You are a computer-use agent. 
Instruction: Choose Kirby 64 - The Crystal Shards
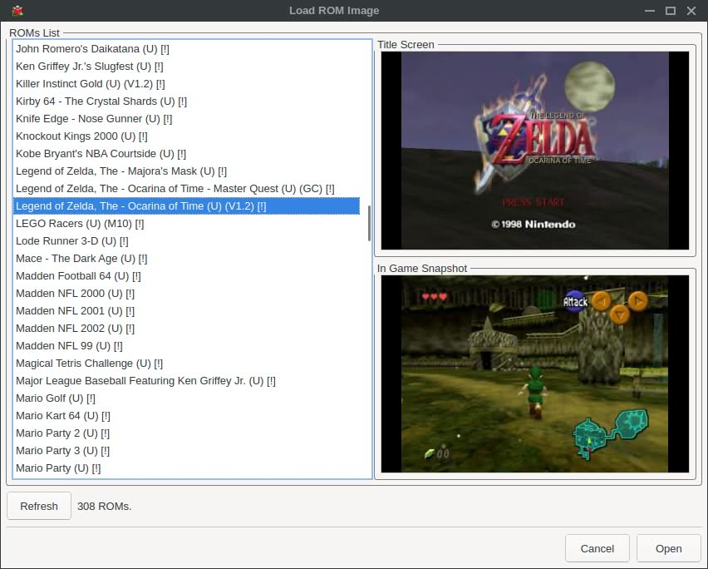(x=101, y=101)
